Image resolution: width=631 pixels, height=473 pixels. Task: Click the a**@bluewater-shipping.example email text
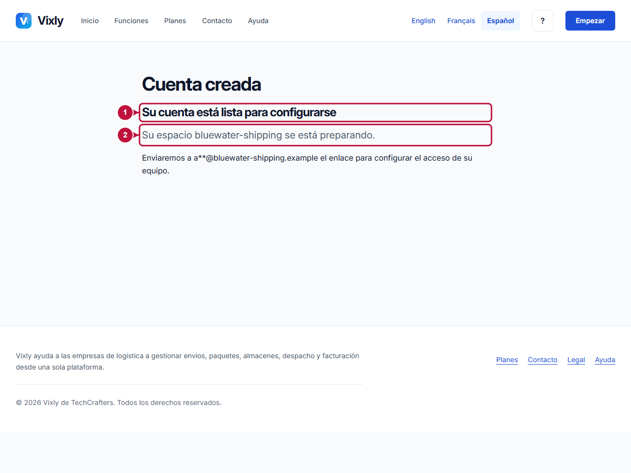pyautogui.click(x=256, y=158)
